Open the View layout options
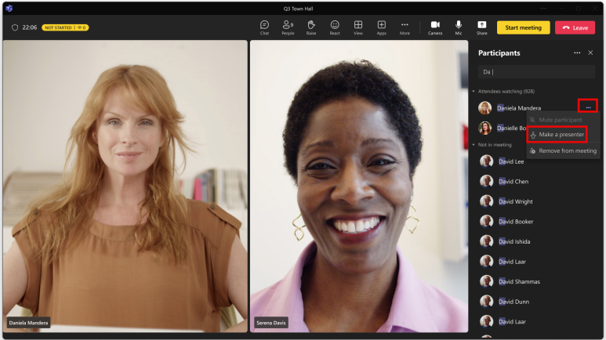Screen dimensions: 606x340 coord(358,27)
